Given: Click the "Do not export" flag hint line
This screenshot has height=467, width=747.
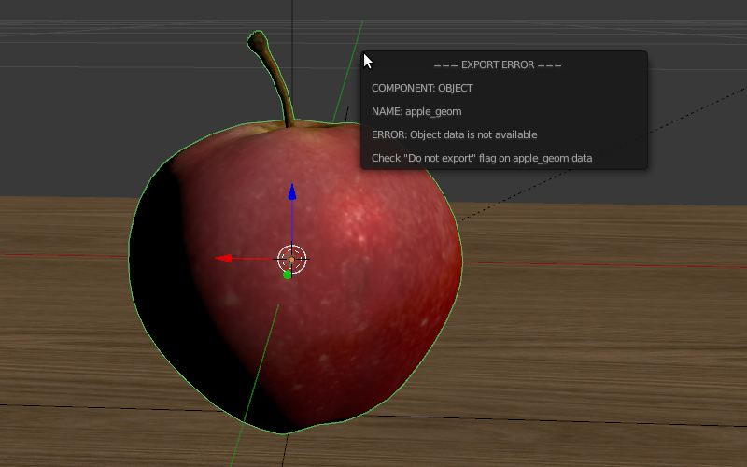Looking at the screenshot, I should [x=482, y=158].
